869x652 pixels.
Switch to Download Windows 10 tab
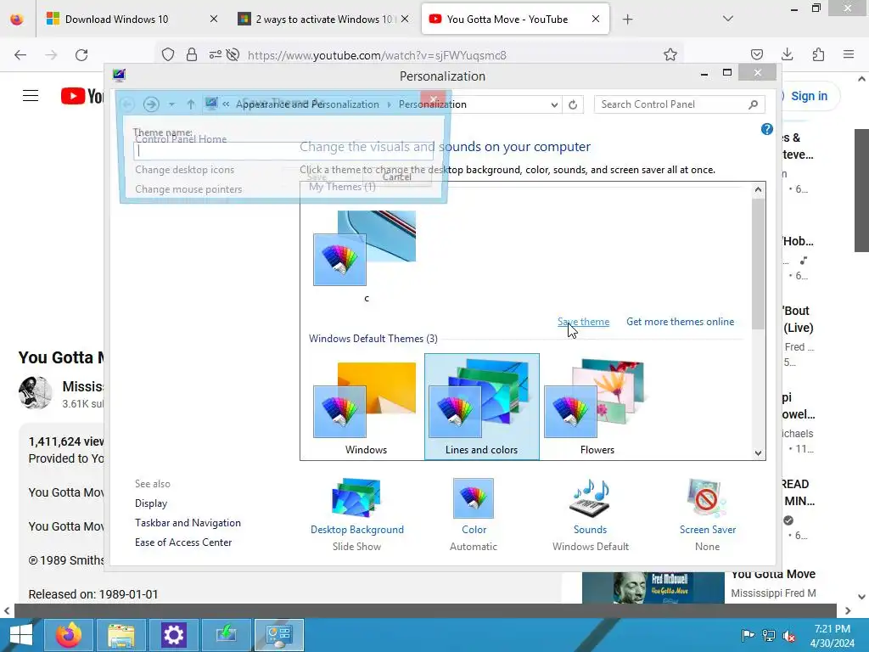(x=132, y=19)
